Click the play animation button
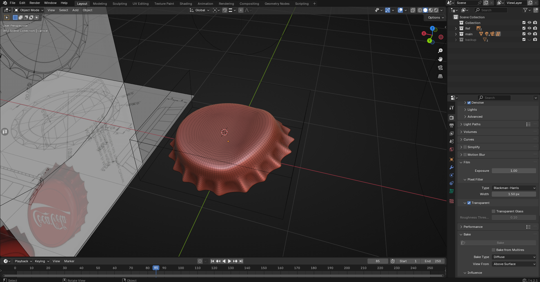The image size is (540, 282). (230, 261)
